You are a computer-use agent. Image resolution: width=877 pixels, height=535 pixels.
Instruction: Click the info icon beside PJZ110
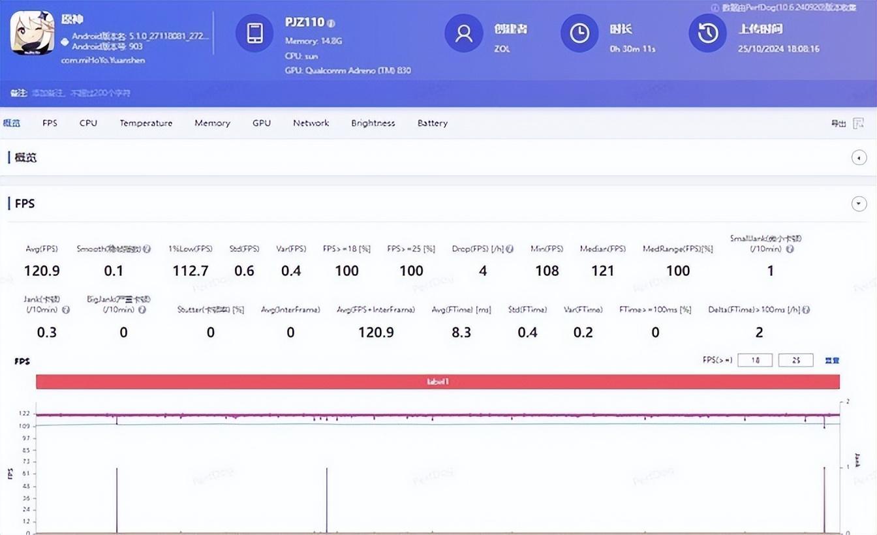(x=331, y=23)
